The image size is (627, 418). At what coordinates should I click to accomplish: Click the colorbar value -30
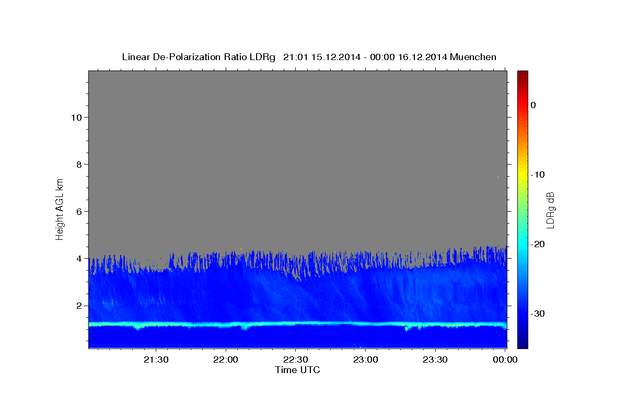(538, 313)
